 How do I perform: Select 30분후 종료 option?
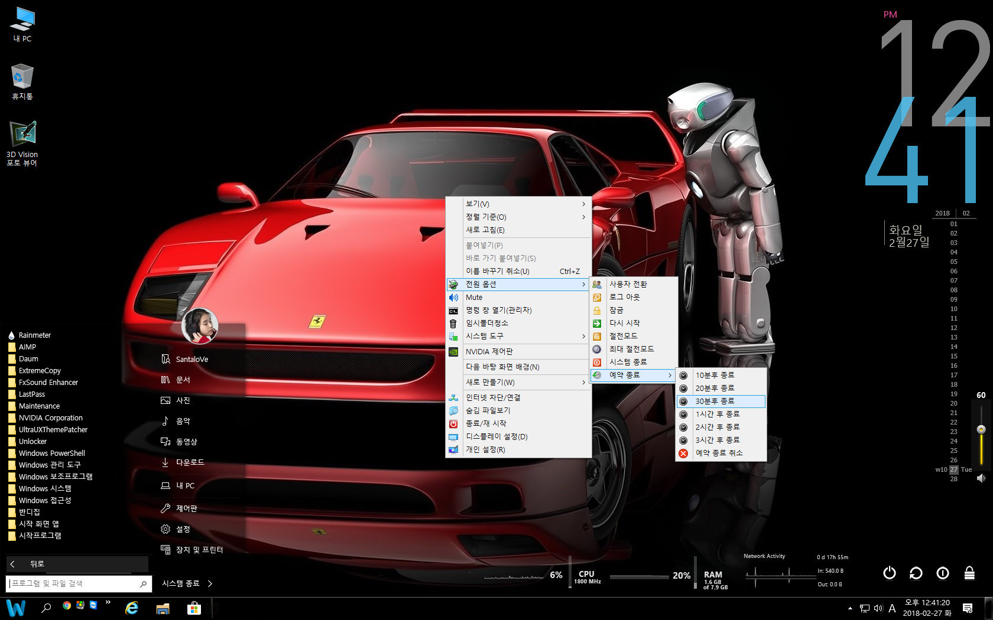click(x=721, y=401)
